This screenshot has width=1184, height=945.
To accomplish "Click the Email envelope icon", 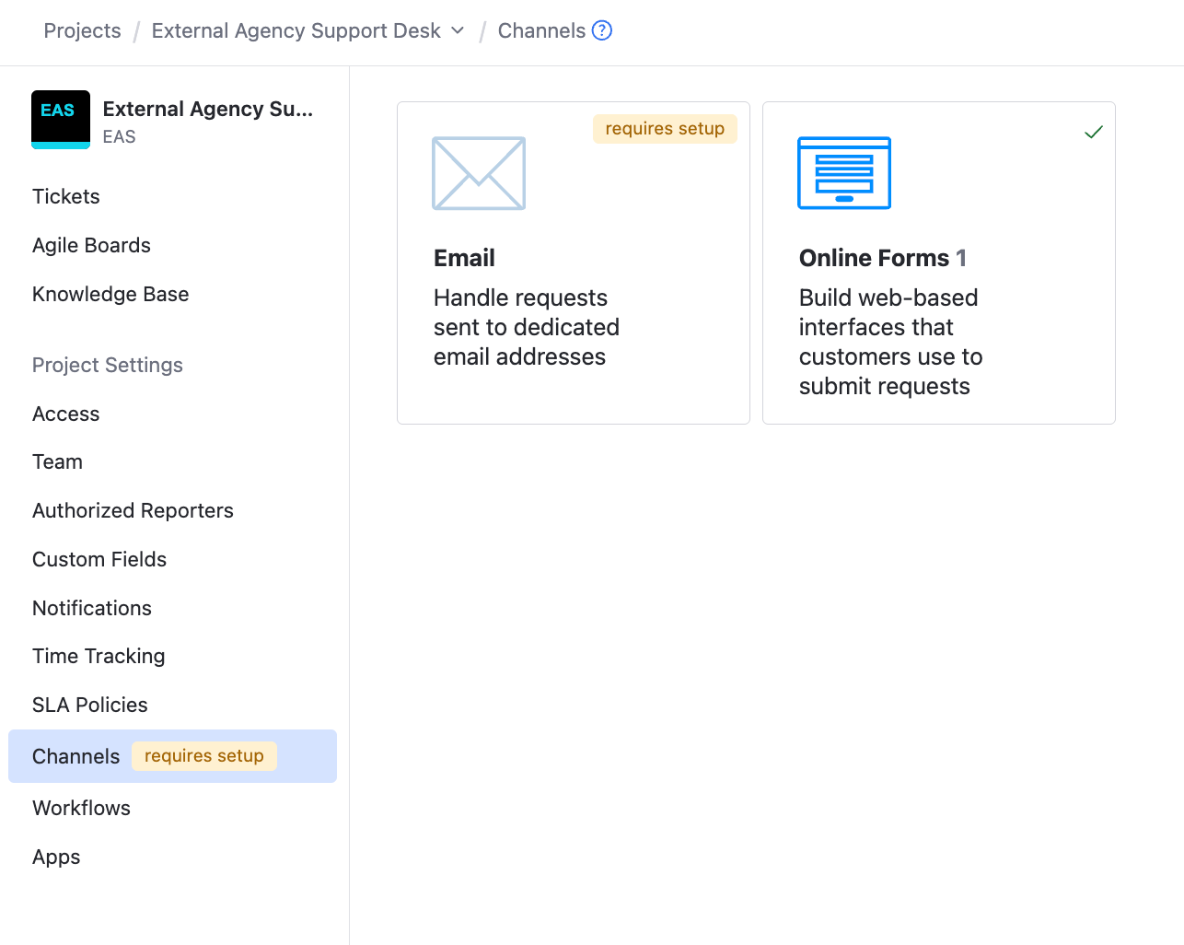I will 479,173.
